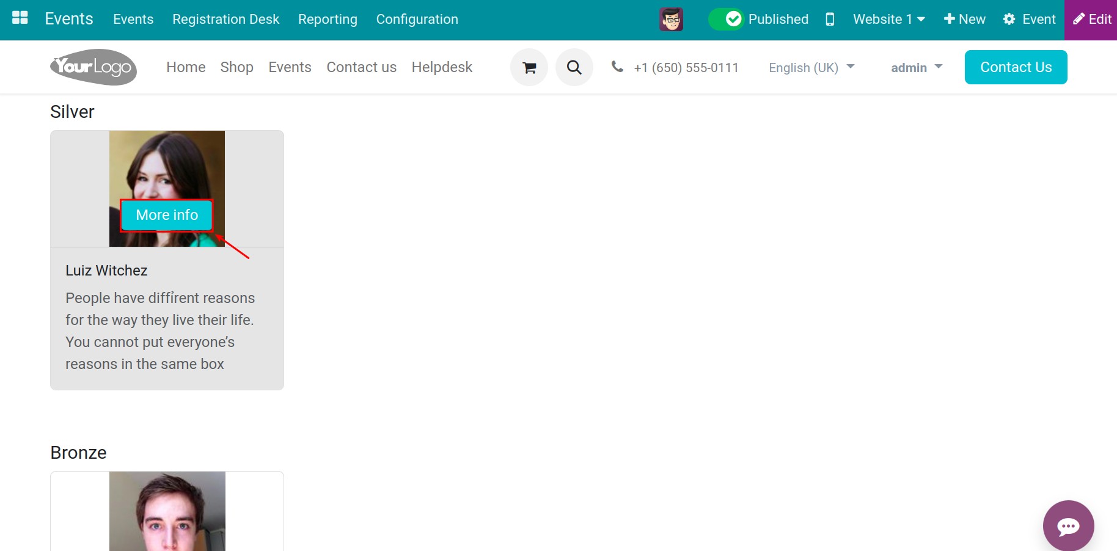Image resolution: width=1117 pixels, height=551 pixels.
Task: Expand the admin user dropdown
Action: click(917, 68)
